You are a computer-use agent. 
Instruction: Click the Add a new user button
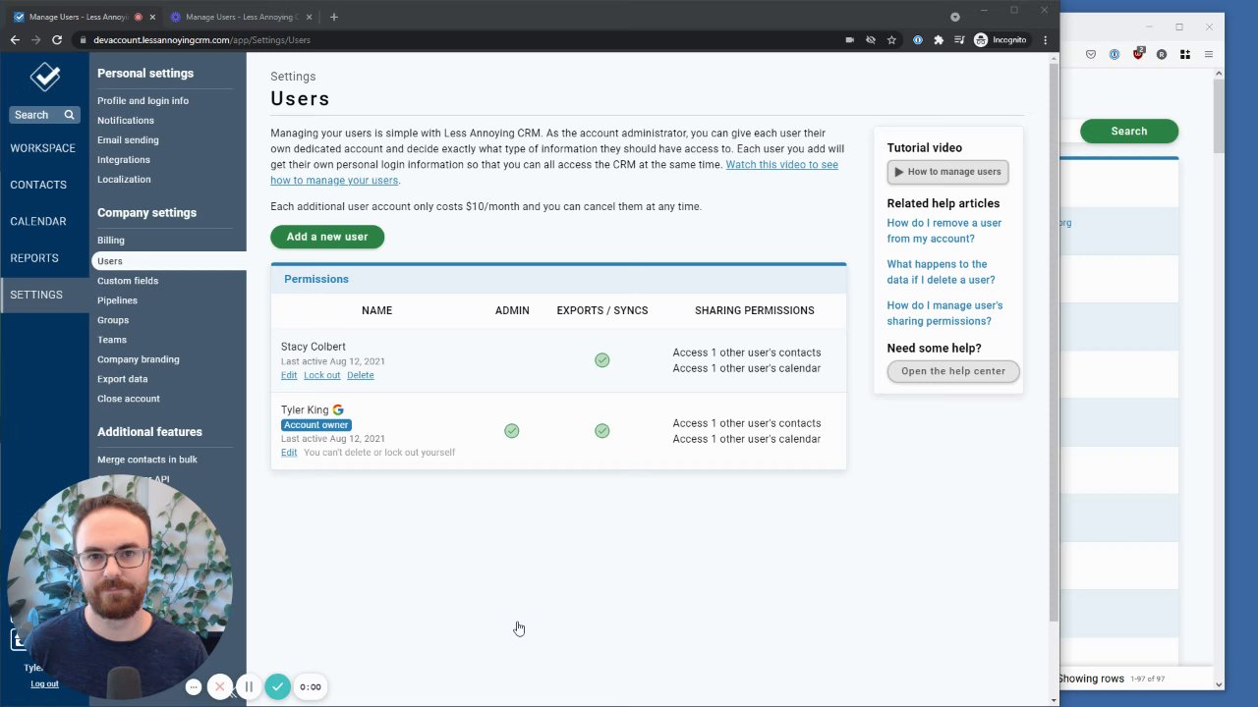tap(327, 237)
